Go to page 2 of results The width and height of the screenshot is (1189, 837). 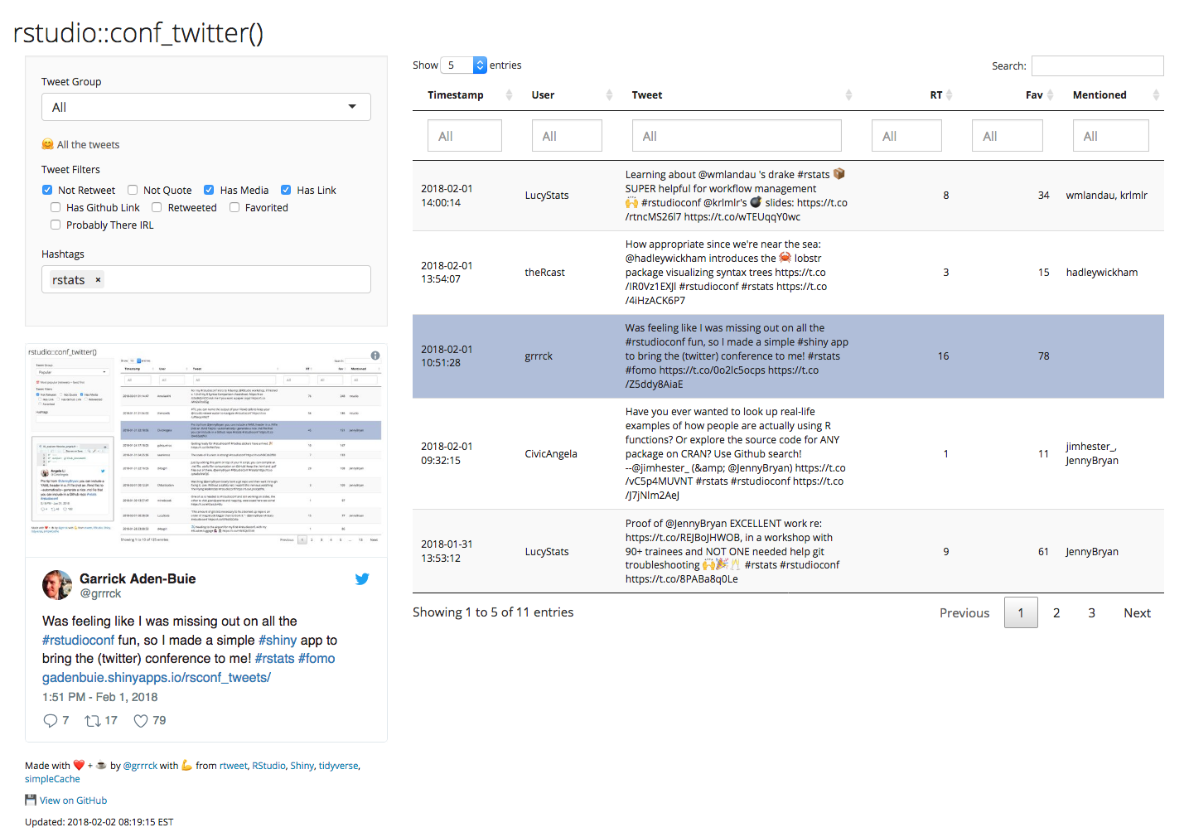click(1056, 613)
